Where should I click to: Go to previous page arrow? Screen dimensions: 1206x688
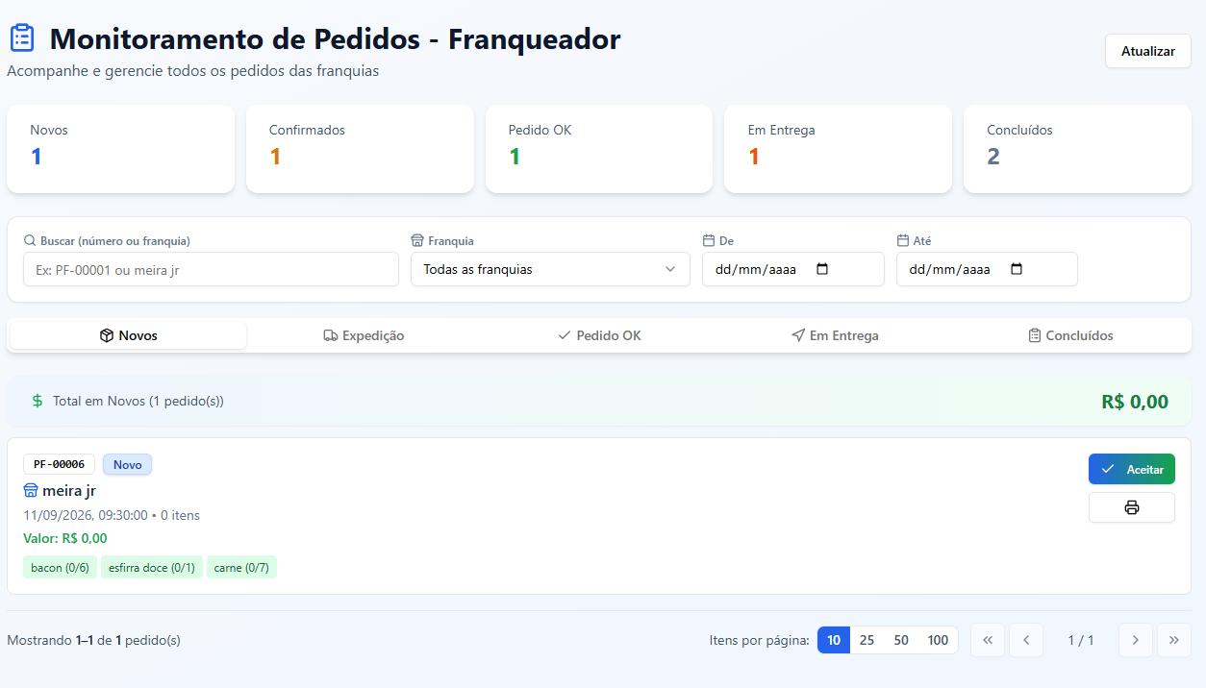[x=1026, y=640]
